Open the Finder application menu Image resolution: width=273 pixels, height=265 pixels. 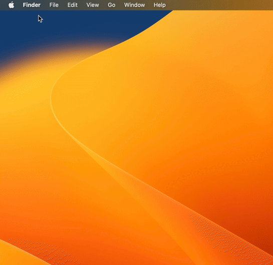coord(32,5)
